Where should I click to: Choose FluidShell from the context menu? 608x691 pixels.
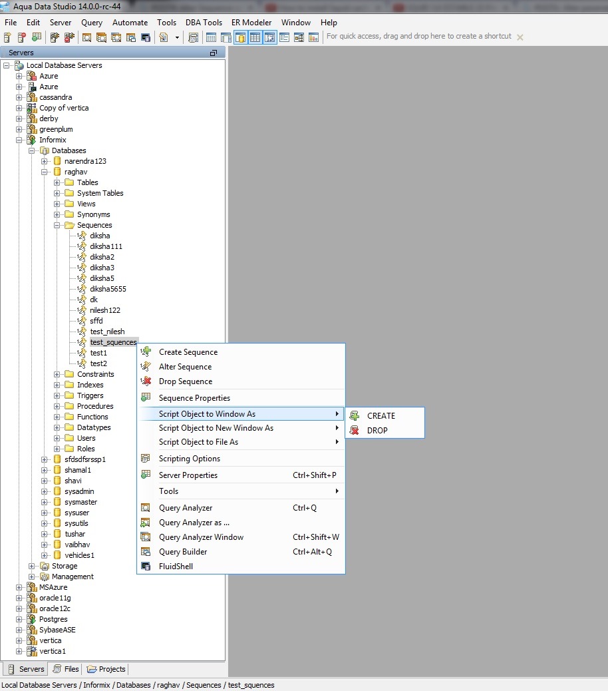pyautogui.click(x=241, y=567)
